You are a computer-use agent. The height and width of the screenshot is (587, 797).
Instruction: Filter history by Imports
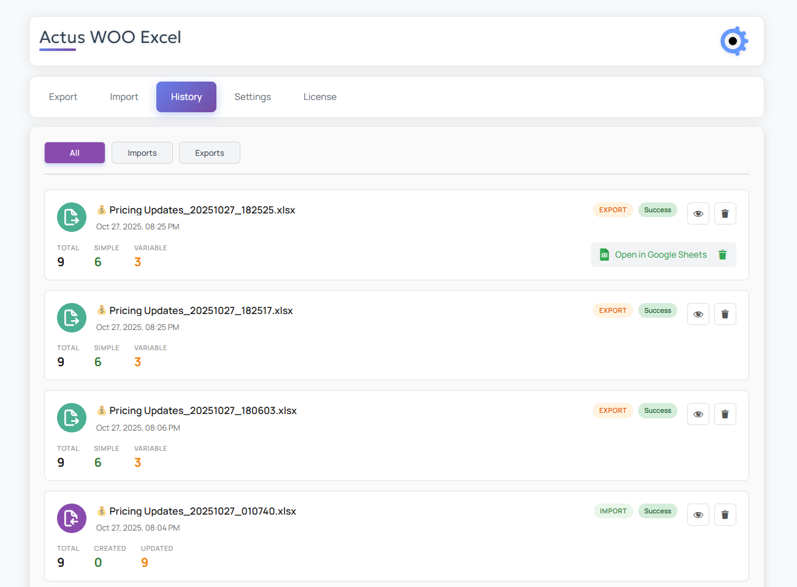tap(142, 152)
